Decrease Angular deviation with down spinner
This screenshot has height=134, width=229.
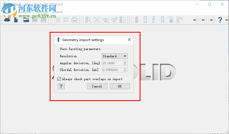125,64
